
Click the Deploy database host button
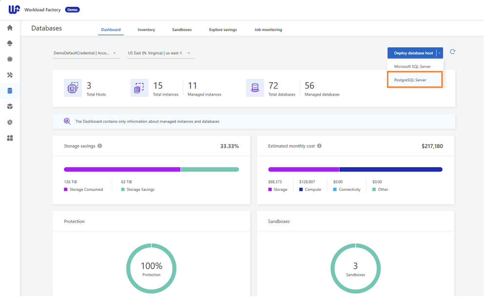click(x=413, y=53)
